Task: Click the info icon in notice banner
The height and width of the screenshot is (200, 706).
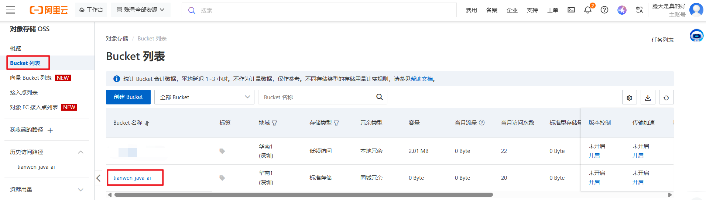Action: [117, 79]
